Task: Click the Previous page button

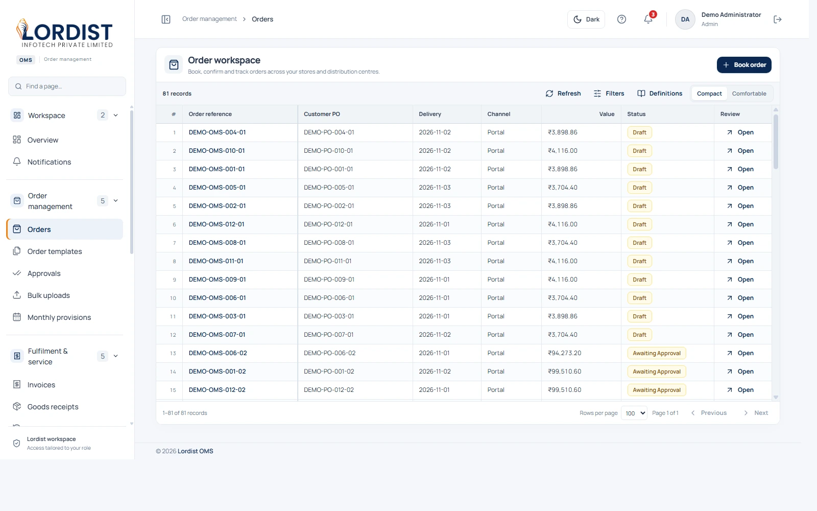Action: click(709, 413)
